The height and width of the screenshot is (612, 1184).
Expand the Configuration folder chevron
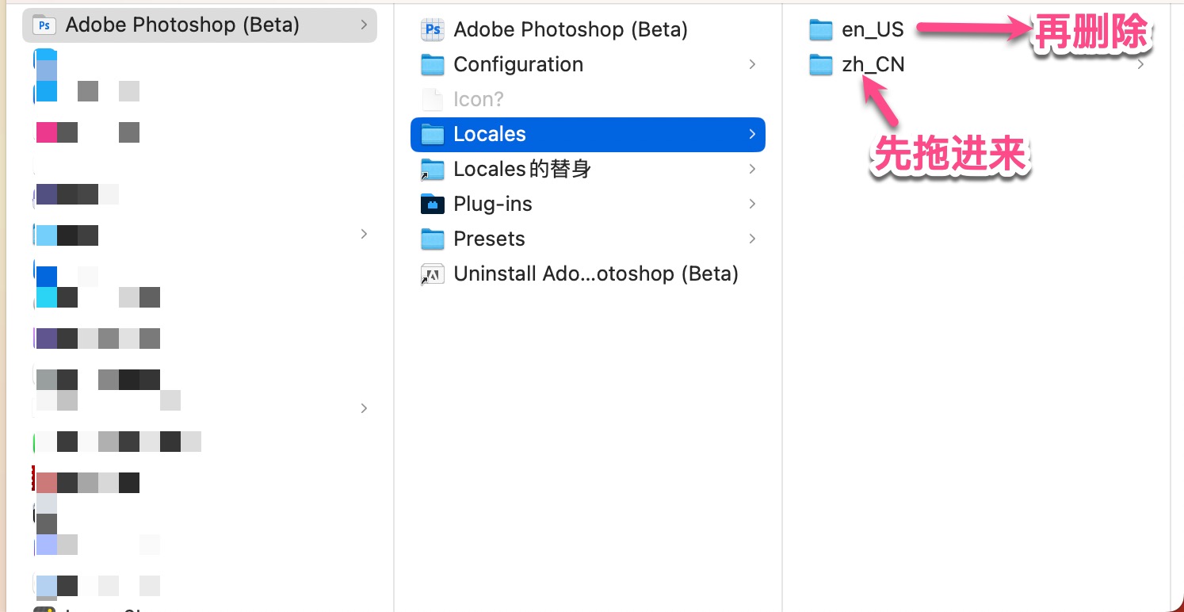[752, 64]
